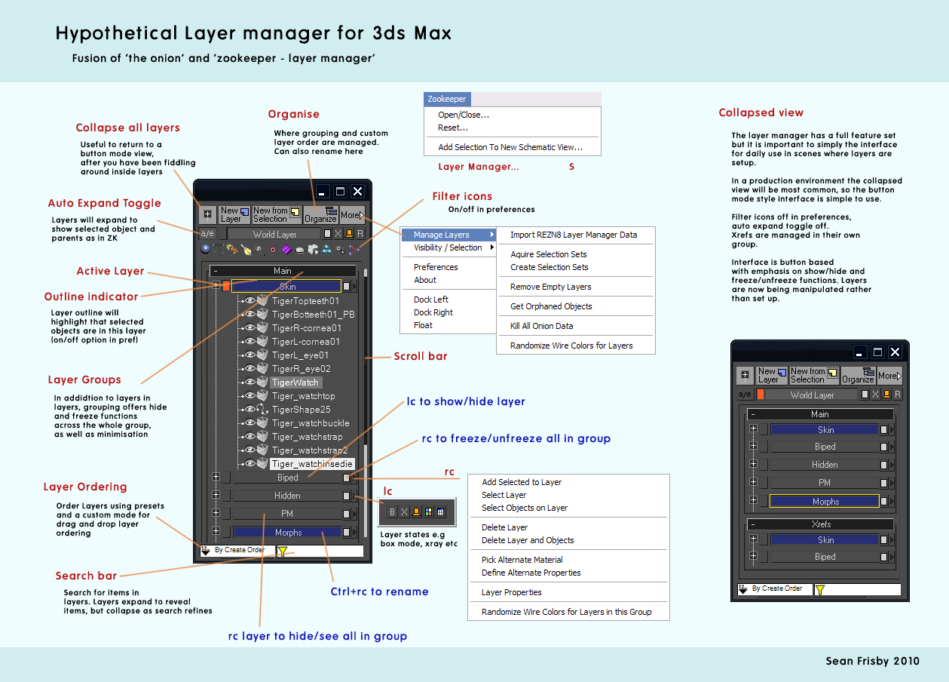Screen dimensions: 949x682
Task: Click New from Selection button in main panel
Action: (x=277, y=215)
